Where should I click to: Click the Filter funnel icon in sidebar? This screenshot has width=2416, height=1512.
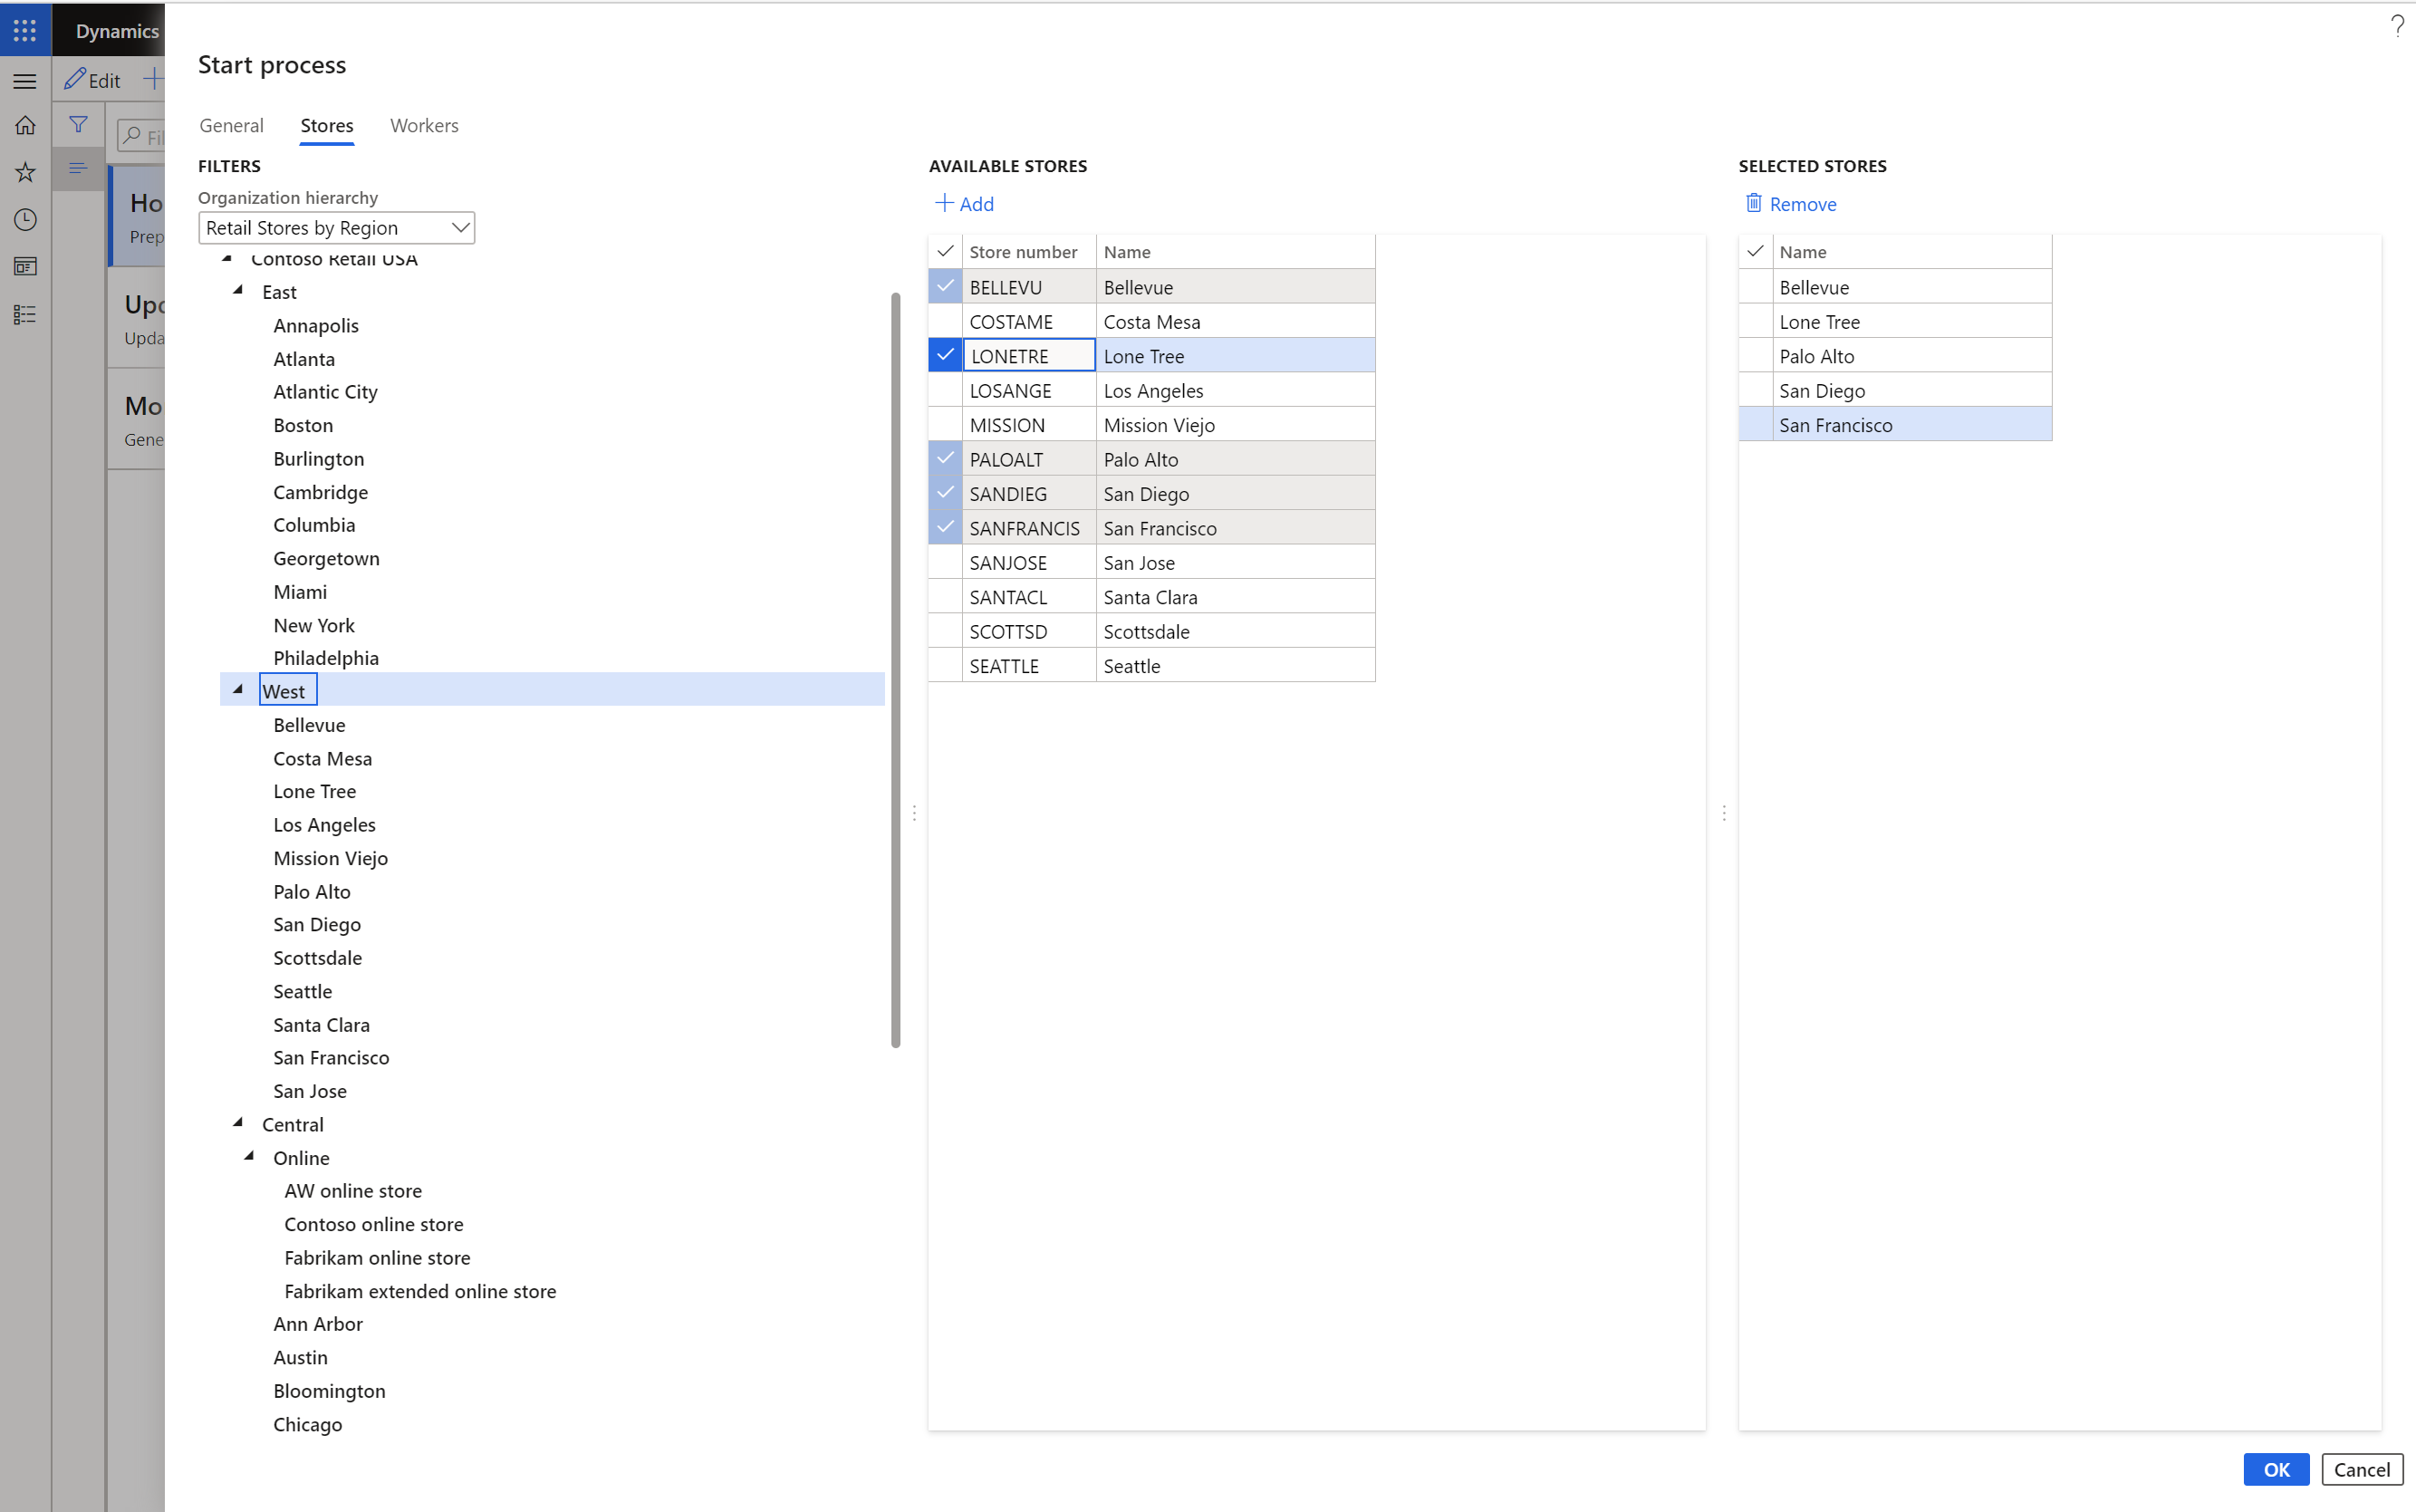[x=79, y=124]
